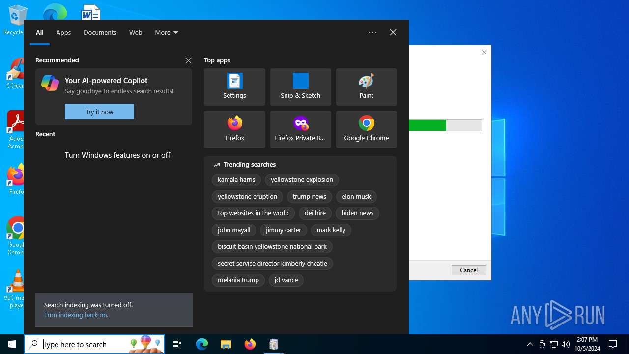
Task: Open Firefox from the taskbar
Action: point(250,344)
